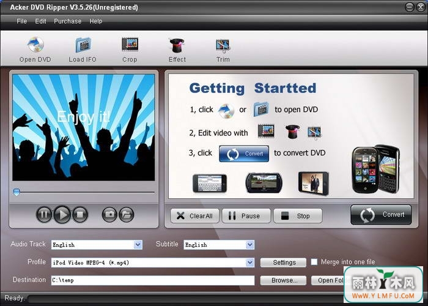Click trim icon in Getting Started step 2
428x306 pixels.
314,133
